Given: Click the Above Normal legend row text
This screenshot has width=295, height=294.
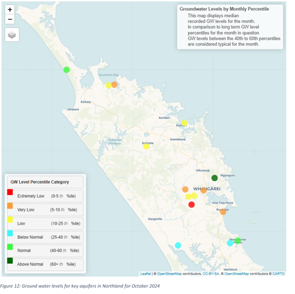Looking at the screenshot, I should click(x=46, y=264).
